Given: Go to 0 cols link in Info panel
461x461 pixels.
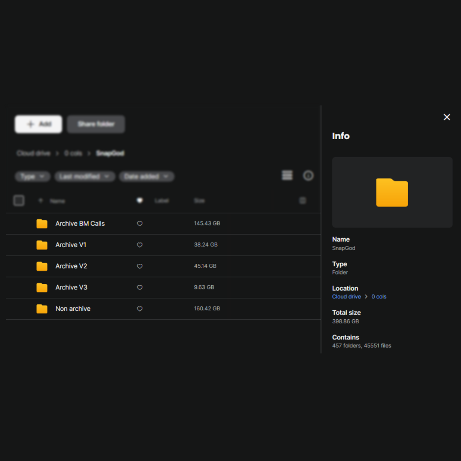Looking at the screenshot, I should 379,297.
